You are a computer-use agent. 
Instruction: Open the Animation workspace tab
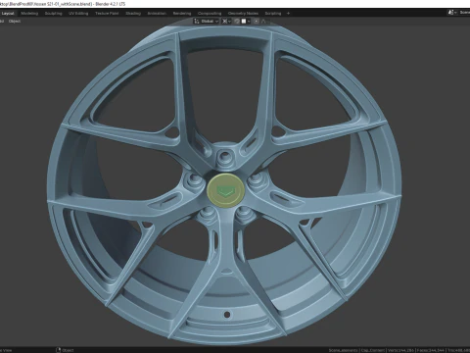coord(157,14)
